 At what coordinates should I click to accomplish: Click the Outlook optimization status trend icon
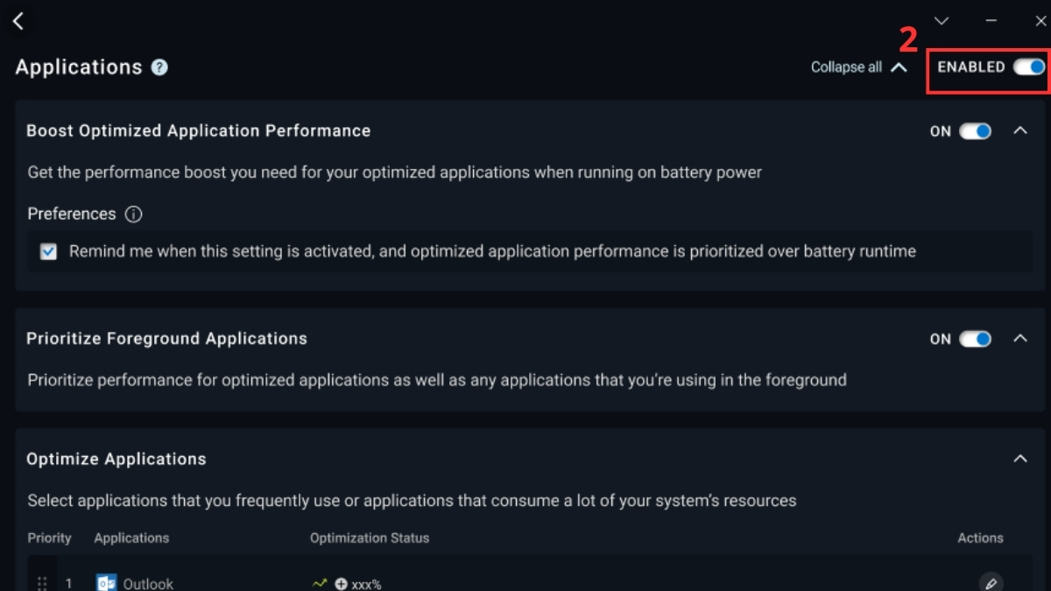[x=320, y=583]
